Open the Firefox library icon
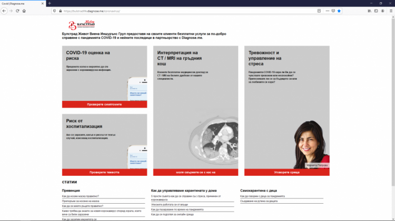 pyautogui.click(x=370, y=10)
